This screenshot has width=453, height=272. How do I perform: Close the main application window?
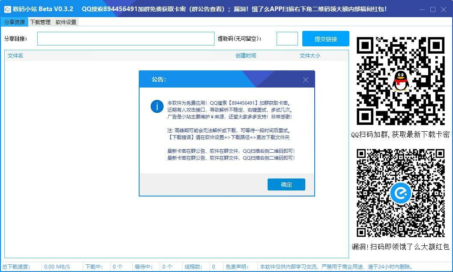pos(444,9)
